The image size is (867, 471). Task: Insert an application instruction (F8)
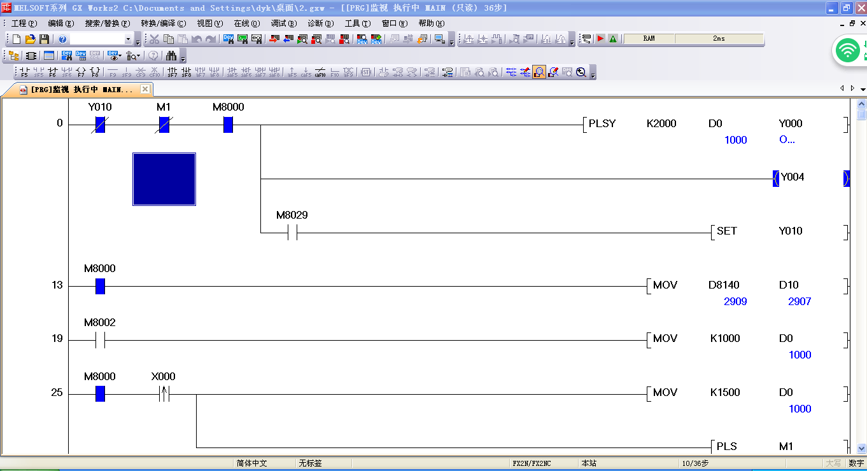click(95, 72)
